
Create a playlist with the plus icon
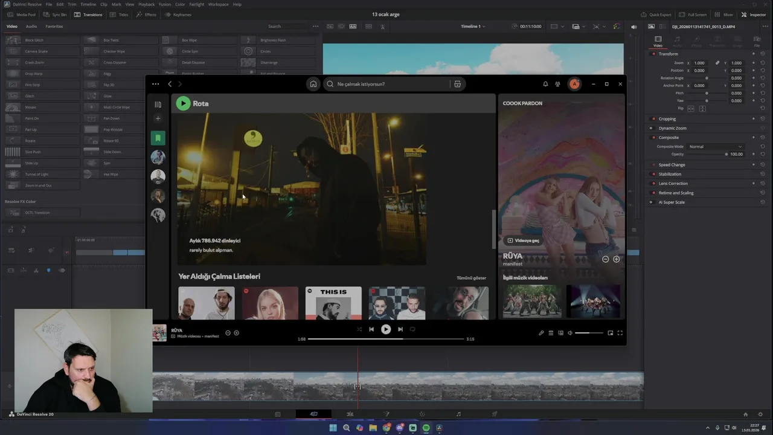[158, 118]
